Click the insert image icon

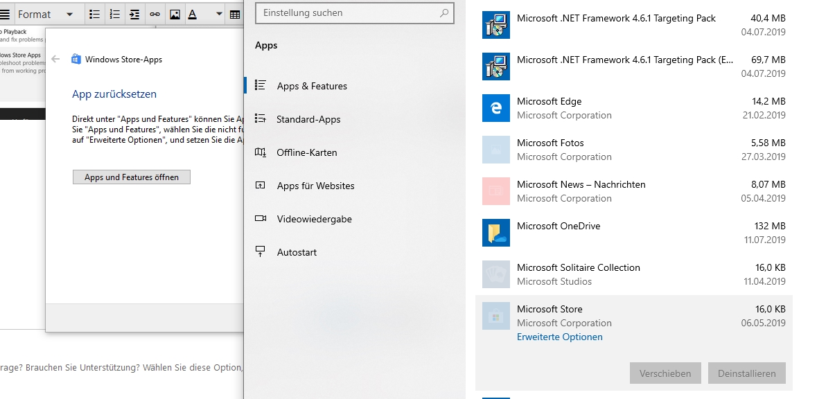point(175,14)
